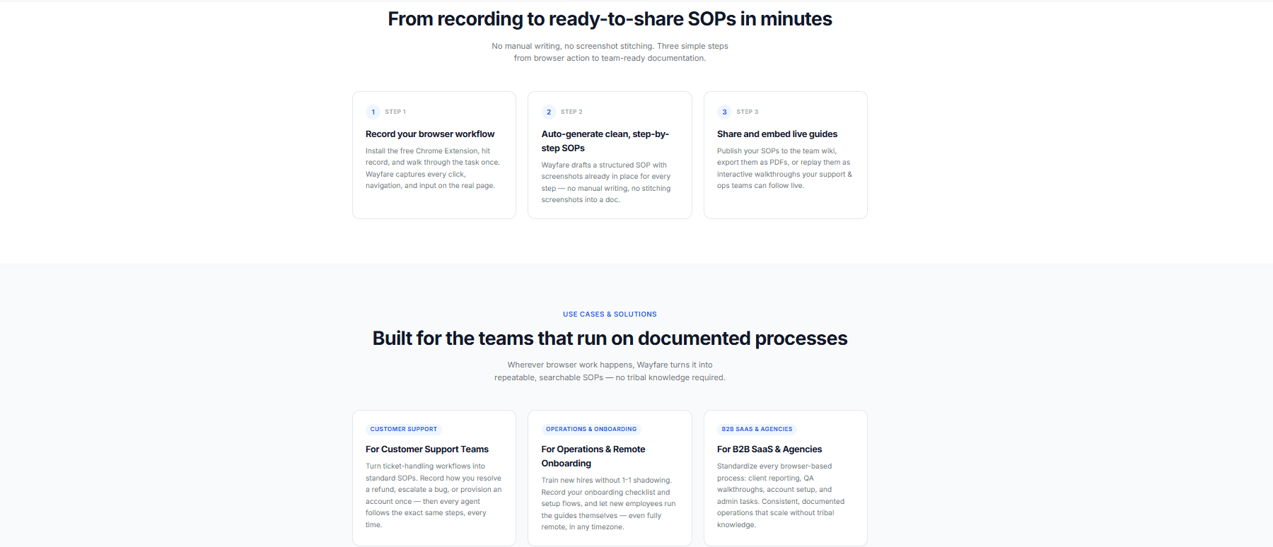Screen dimensions: 1273x547
Task: Click the "From recording to ready-to-share SOPs" heading
Action: tap(610, 19)
